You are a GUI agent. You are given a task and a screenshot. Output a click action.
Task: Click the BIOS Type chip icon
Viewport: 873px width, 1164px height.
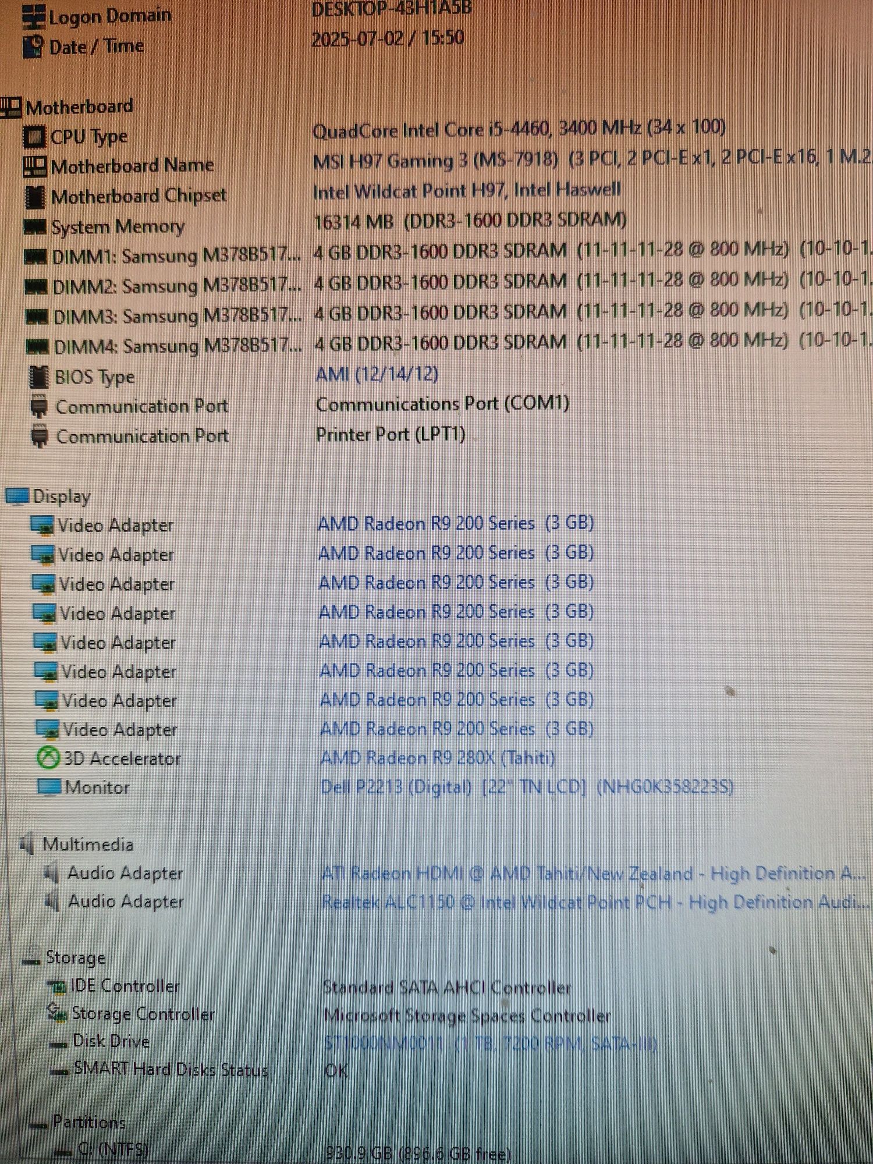pyautogui.click(x=39, y=377)
